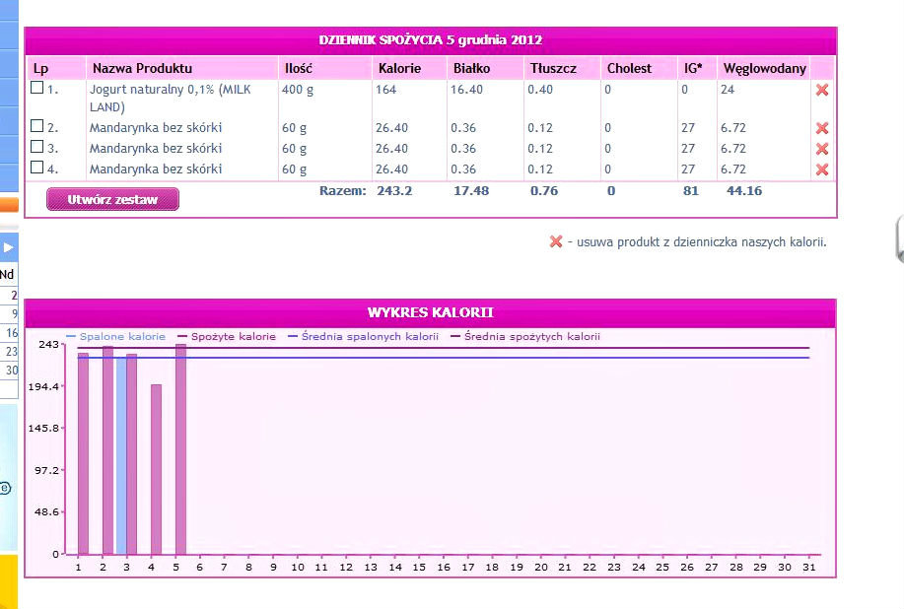Tick checkbox for row 4 Mandarynka
This screenshot has width=904, height=609.
(36, 168)
